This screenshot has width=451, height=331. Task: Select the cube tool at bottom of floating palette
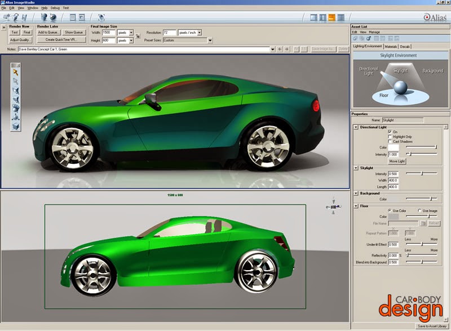tap(16, 126)
